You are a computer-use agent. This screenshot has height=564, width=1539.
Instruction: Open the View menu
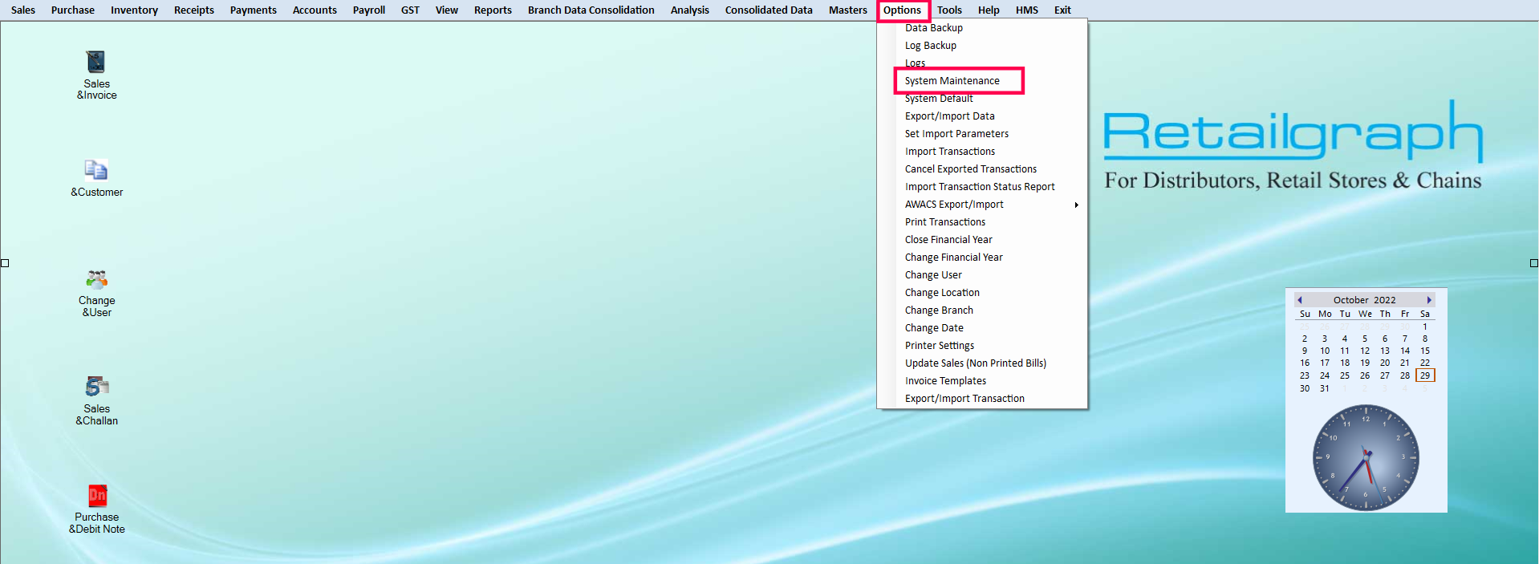click(447, 10)
